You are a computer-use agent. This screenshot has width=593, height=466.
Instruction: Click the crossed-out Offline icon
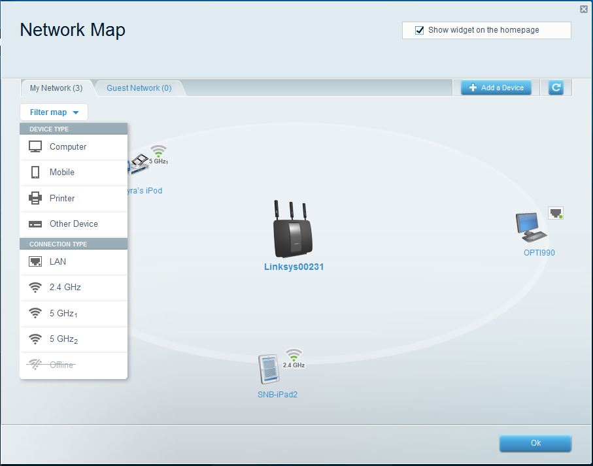click(35, 364)
